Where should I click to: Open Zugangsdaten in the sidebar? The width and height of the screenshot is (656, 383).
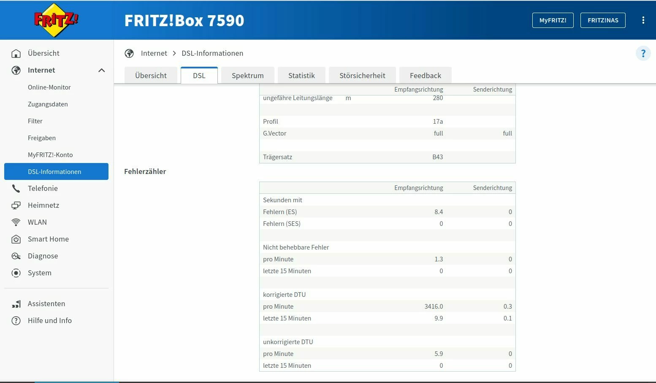[48, 104]
